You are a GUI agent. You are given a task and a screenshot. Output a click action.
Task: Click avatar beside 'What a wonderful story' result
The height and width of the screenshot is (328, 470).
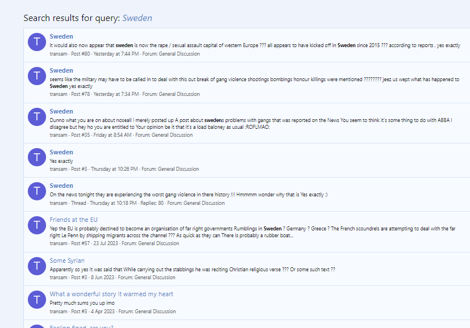(37, 300)
